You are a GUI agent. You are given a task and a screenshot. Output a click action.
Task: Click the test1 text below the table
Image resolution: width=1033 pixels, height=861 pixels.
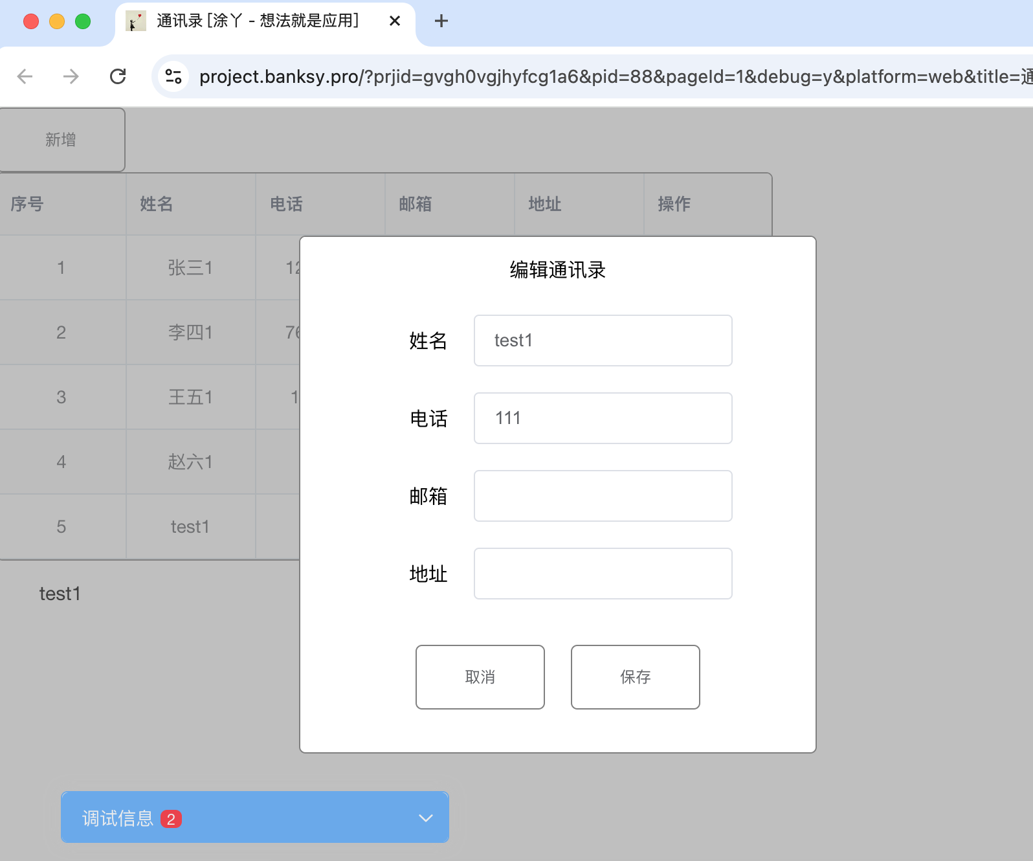tap(60, 594)
